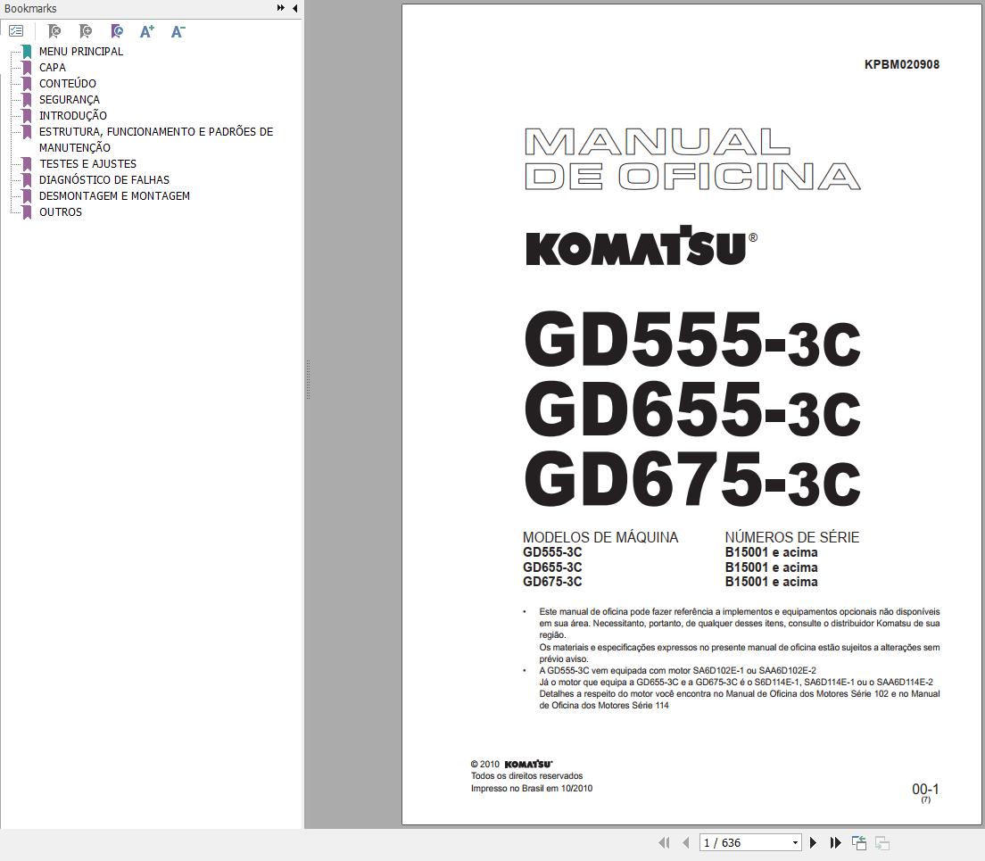The image size is (985, 861).
Task: Click the previous view icon
Action: 858,843
